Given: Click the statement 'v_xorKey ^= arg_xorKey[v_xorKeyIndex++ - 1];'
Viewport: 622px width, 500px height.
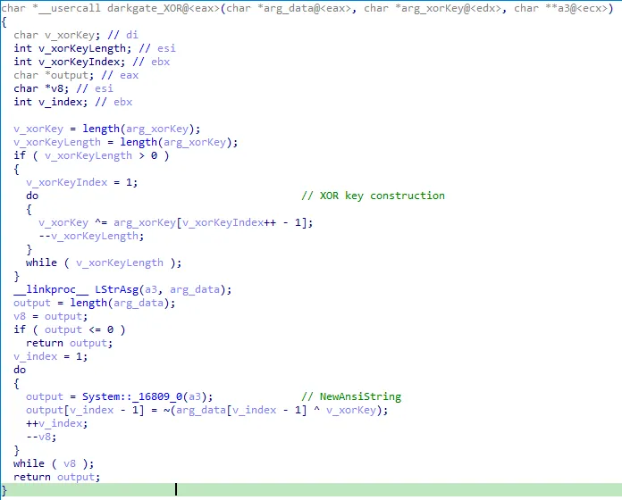Looking at the screenshot, I should [x=176, y=222].
